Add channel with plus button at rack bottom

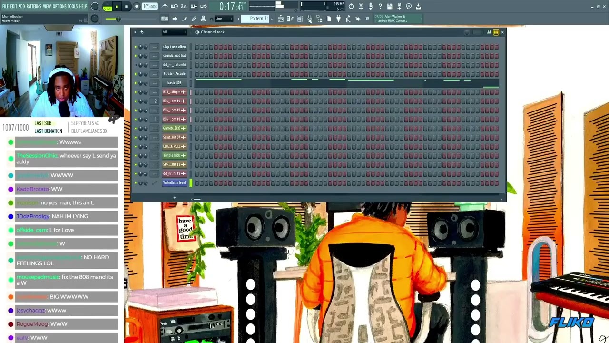175,198
